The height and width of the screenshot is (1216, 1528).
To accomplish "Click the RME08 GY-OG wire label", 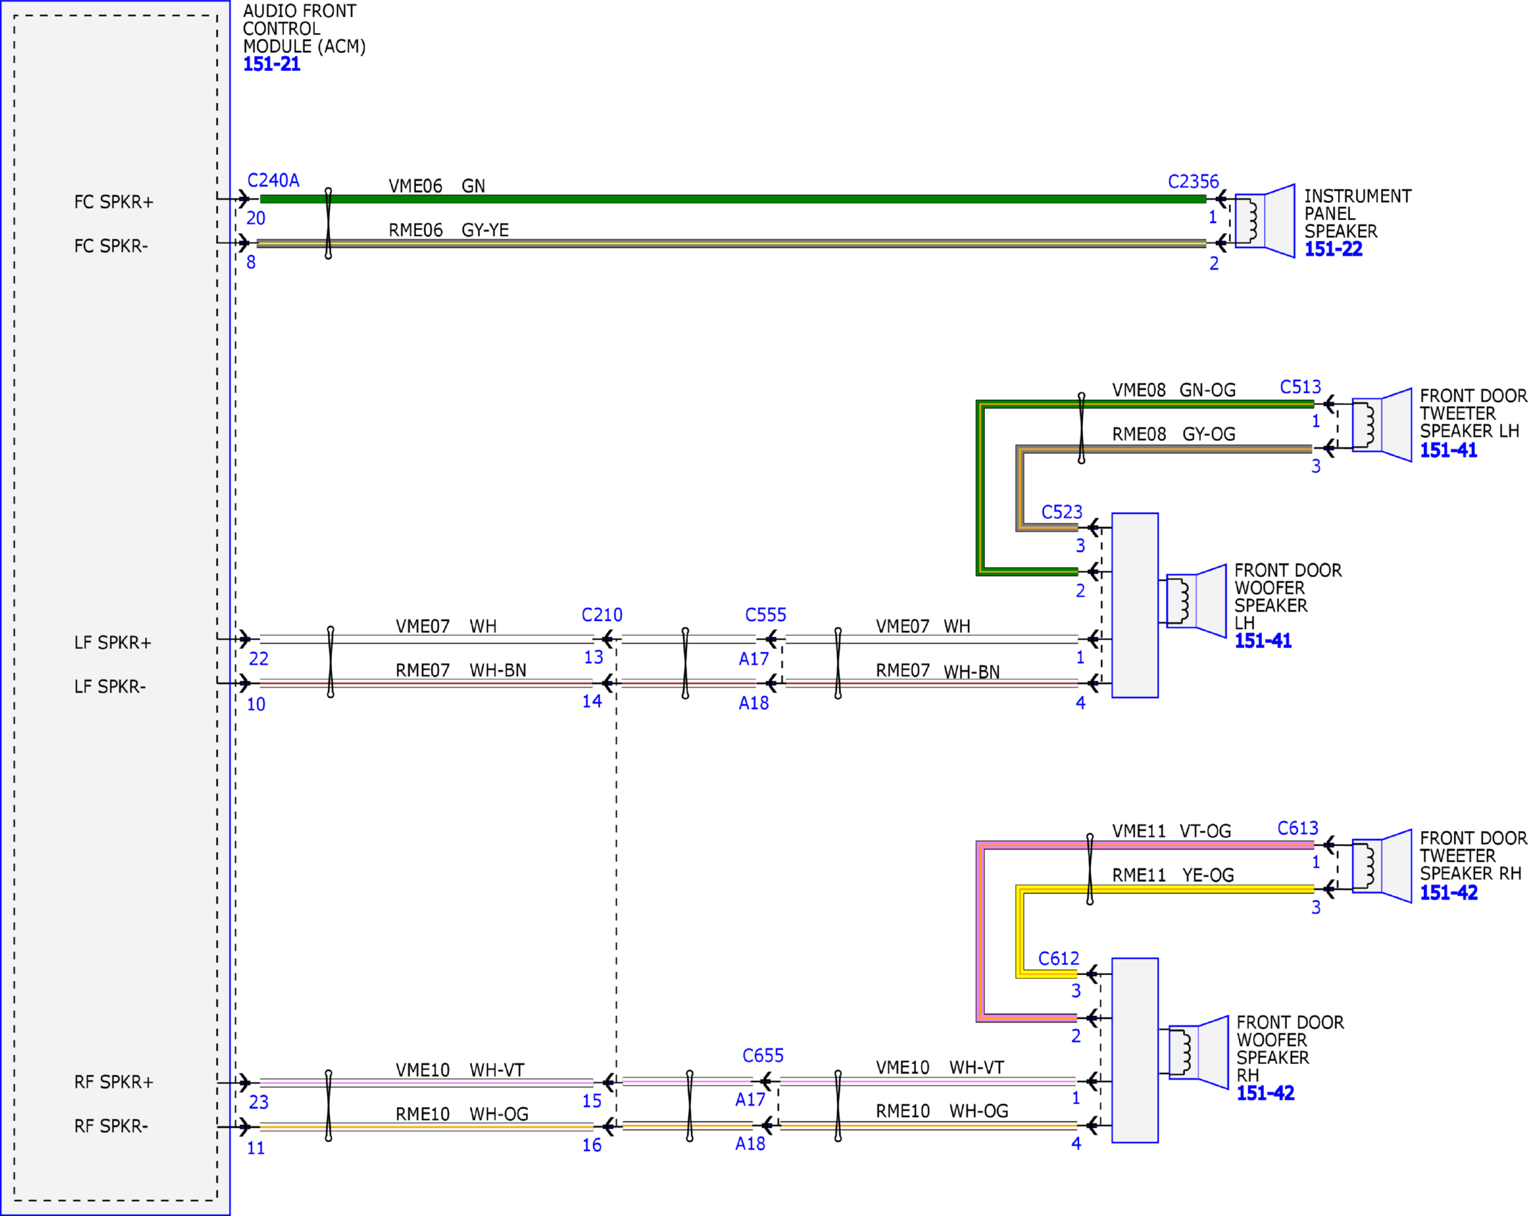I will 1174,434.
